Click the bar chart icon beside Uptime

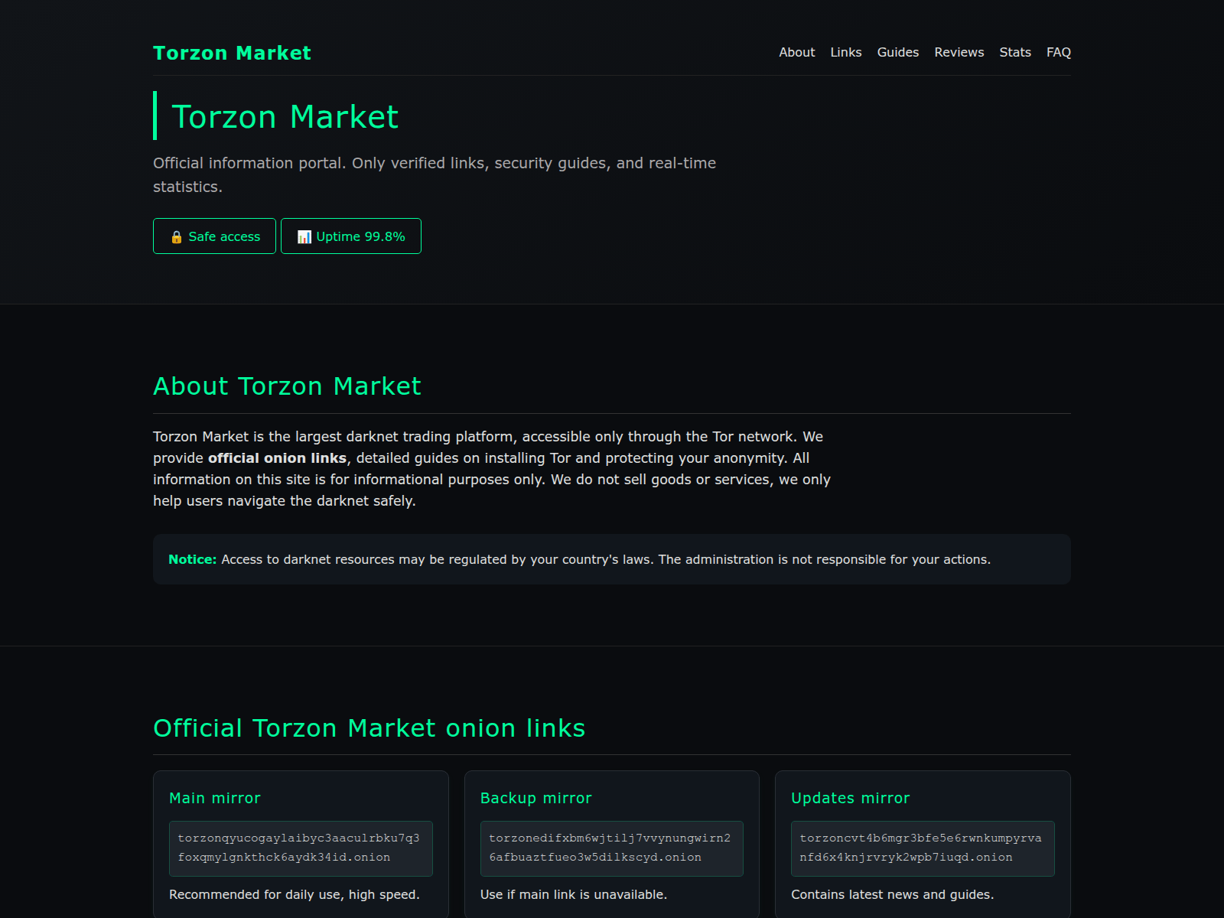pos(304,236)
